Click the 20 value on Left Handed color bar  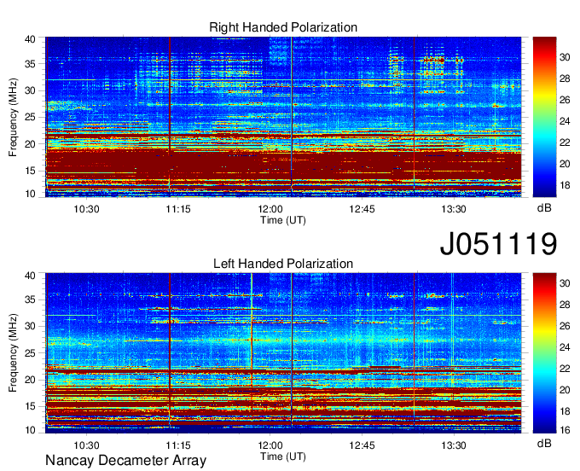[x=565, y=390]
